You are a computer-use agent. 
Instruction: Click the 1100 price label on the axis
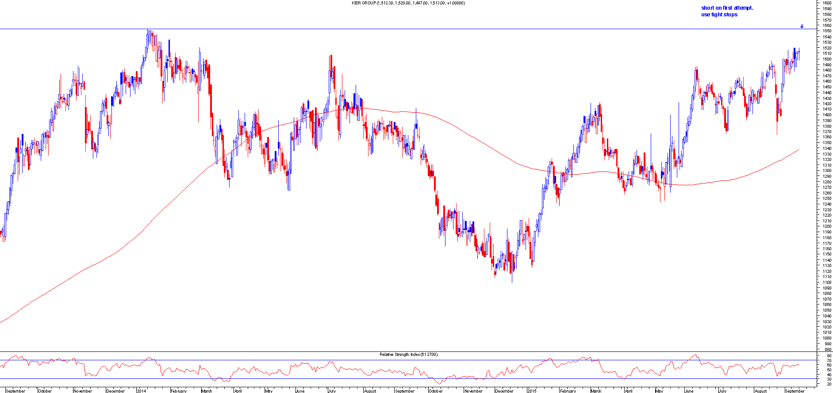(826, 282)
